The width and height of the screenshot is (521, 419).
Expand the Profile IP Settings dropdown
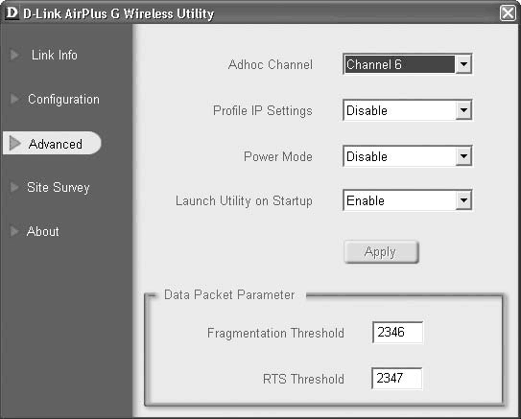click(463, 110)
